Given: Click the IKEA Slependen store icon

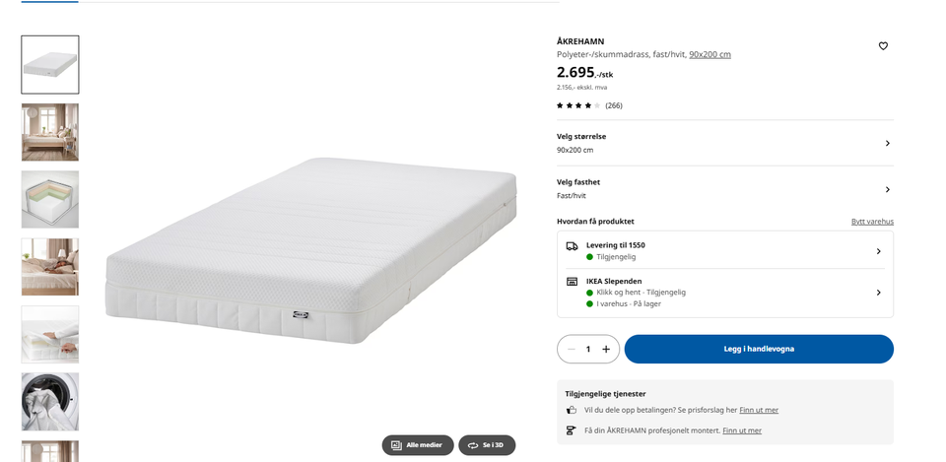Looking at the screenshot, I should pos(572,282).
